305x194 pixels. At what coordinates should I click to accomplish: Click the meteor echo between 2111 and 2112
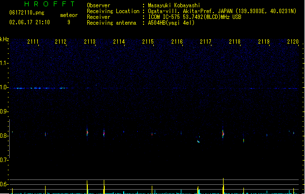pos(45,134)
